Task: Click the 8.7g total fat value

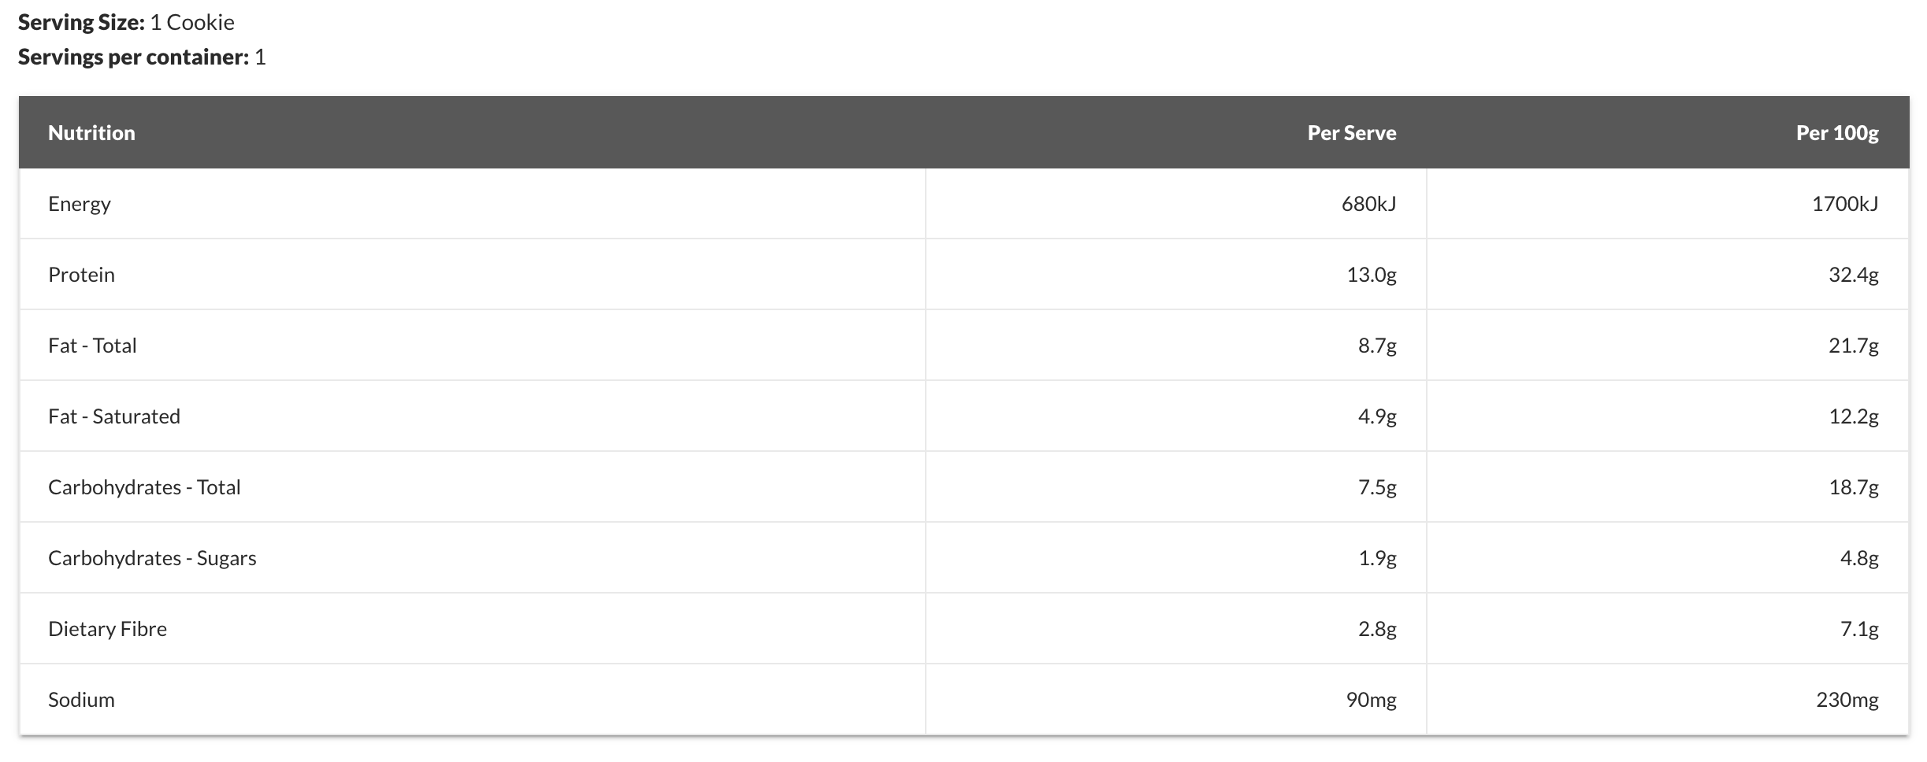Action: pyautogui.click(x=1377, y=346)
